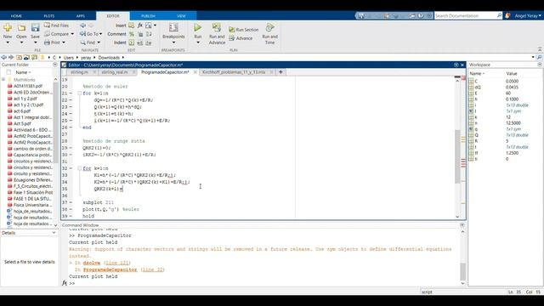Switch to the VIEW ribbon tab

[181, 16]
